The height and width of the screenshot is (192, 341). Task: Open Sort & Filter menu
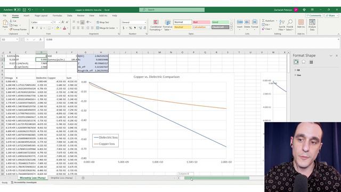282,25
